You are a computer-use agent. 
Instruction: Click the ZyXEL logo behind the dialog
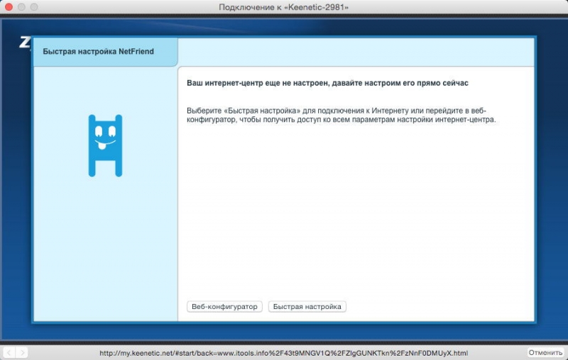pyautogui.click(x=25, y=43)
